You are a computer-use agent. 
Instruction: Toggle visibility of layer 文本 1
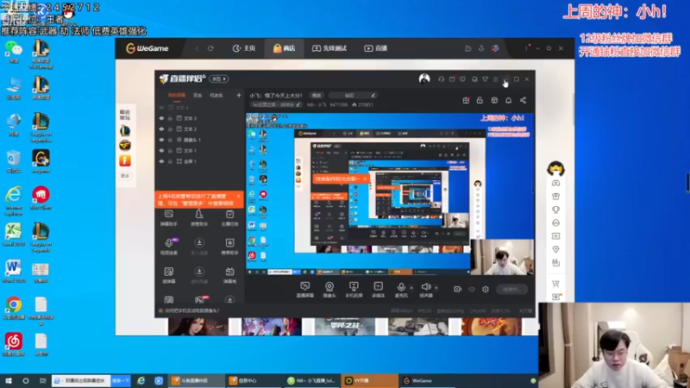(161, 150)
